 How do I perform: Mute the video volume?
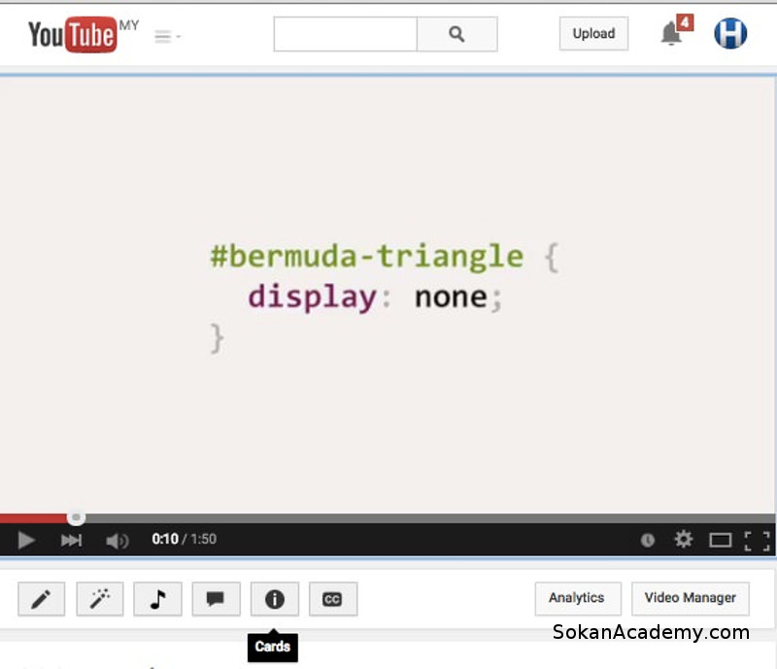click(117, 540)
